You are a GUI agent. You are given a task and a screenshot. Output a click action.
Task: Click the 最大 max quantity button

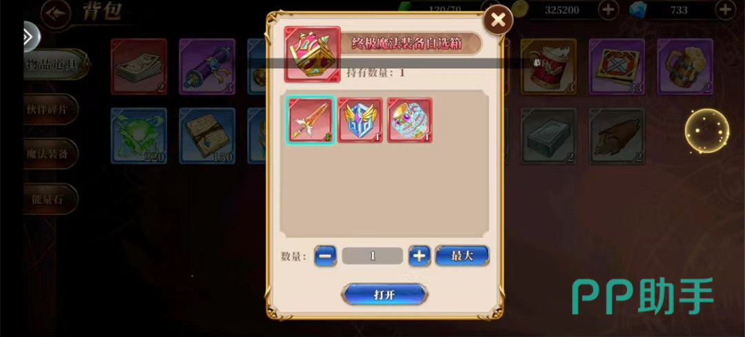click(461, 256)
